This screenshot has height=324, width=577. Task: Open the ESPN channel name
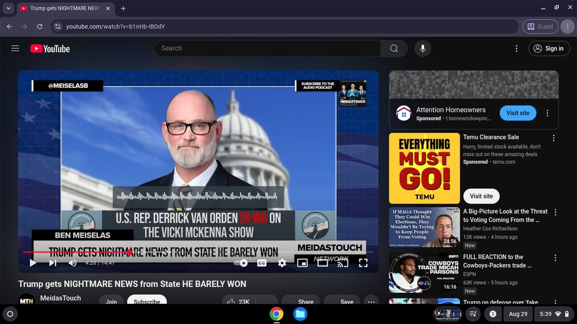click(469, 274)
